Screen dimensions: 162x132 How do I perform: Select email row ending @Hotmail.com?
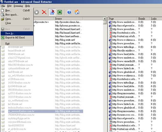(19, 122)
